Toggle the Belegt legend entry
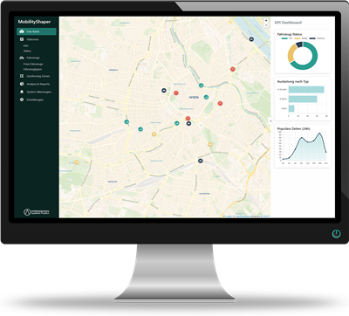The width and height of the screenshot is (349, 316). click(301, 38)
